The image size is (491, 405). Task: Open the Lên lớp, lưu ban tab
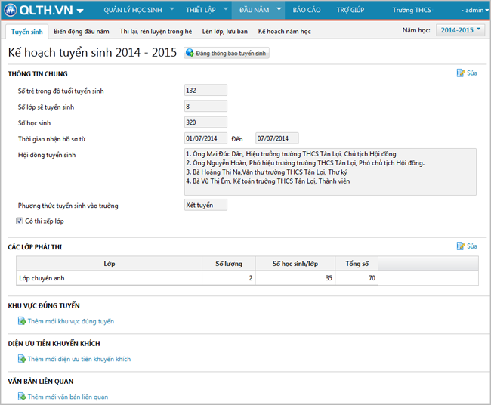point(224,32)
